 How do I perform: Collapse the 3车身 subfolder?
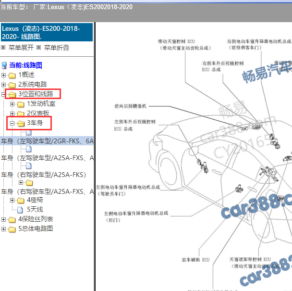(x=12, y=123)
